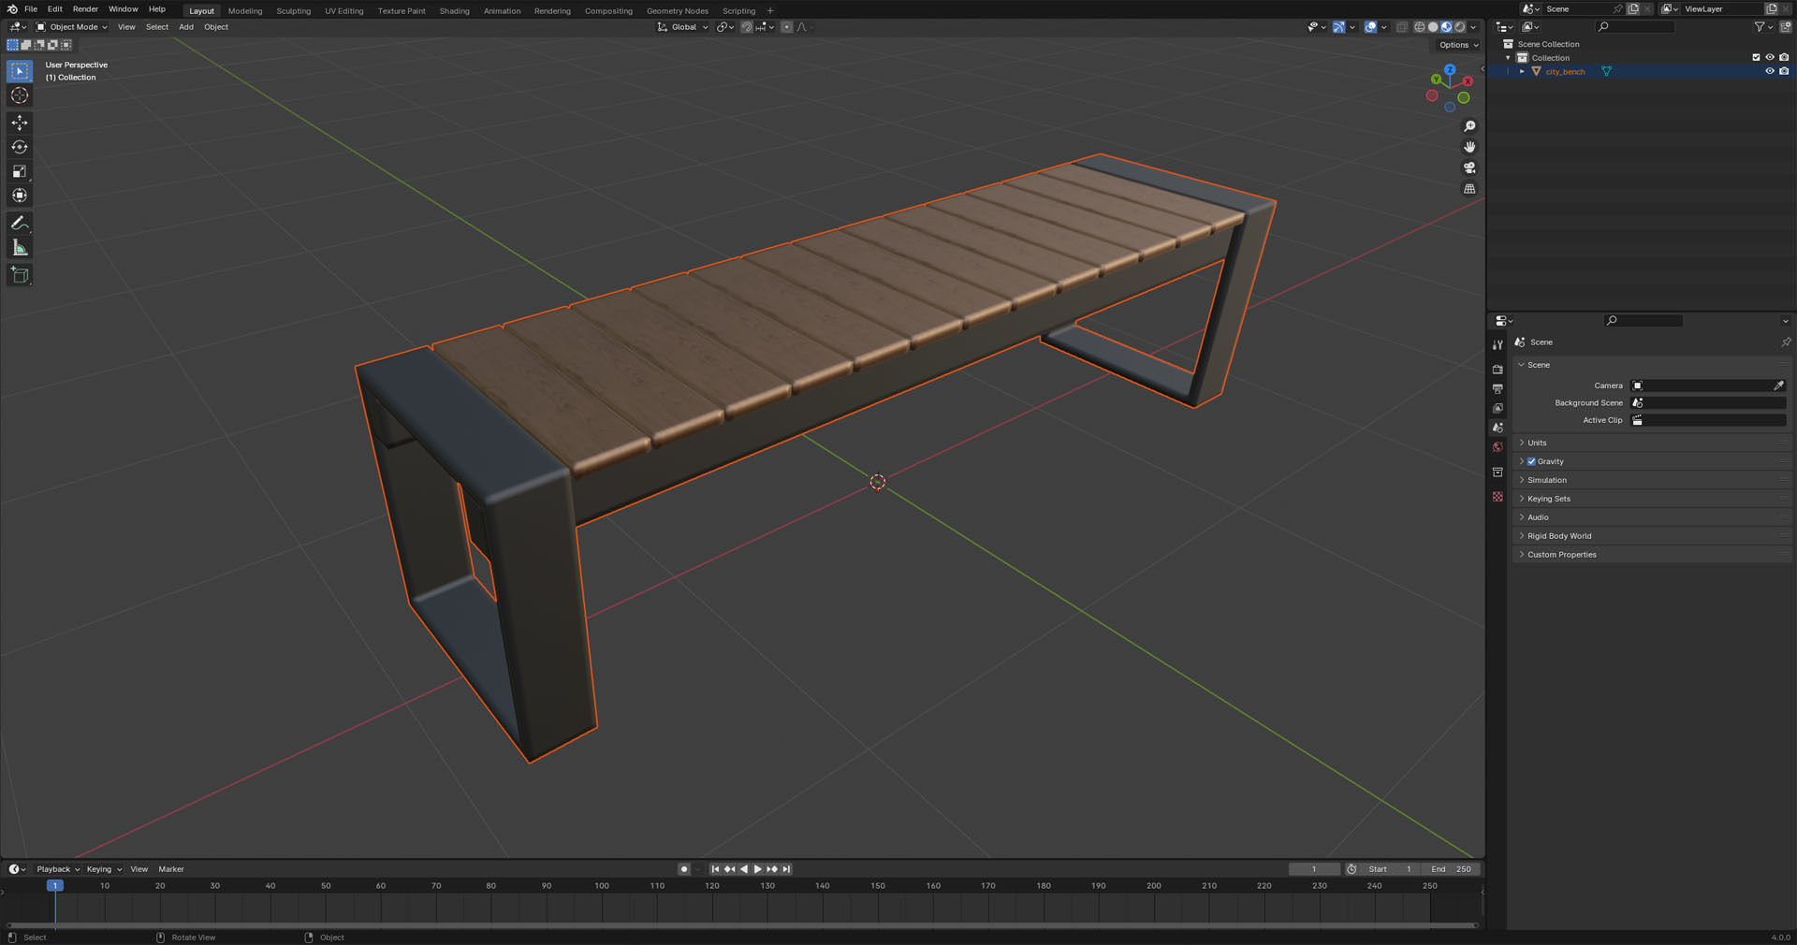Expand the Rigid Body World panel

click(x=1652, y=536)
